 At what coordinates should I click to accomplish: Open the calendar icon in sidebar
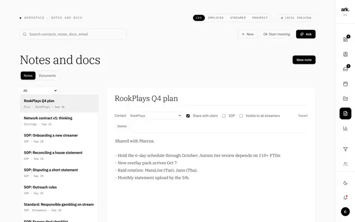tap(345, 84)
